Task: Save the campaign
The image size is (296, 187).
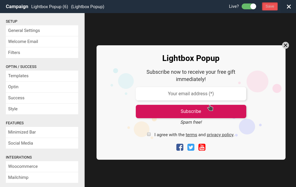Action: click(x=270, y=6)
